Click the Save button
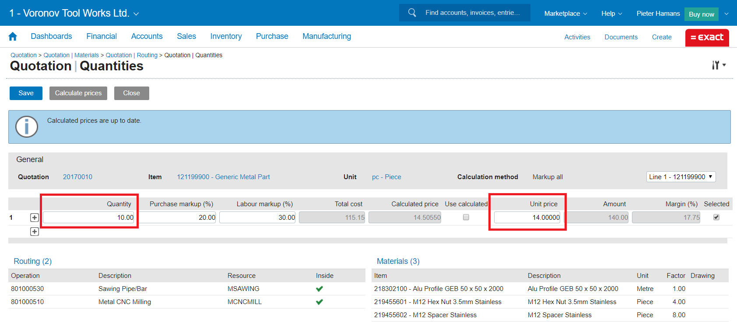Screen dimensions: 737x329 (26, 93)
